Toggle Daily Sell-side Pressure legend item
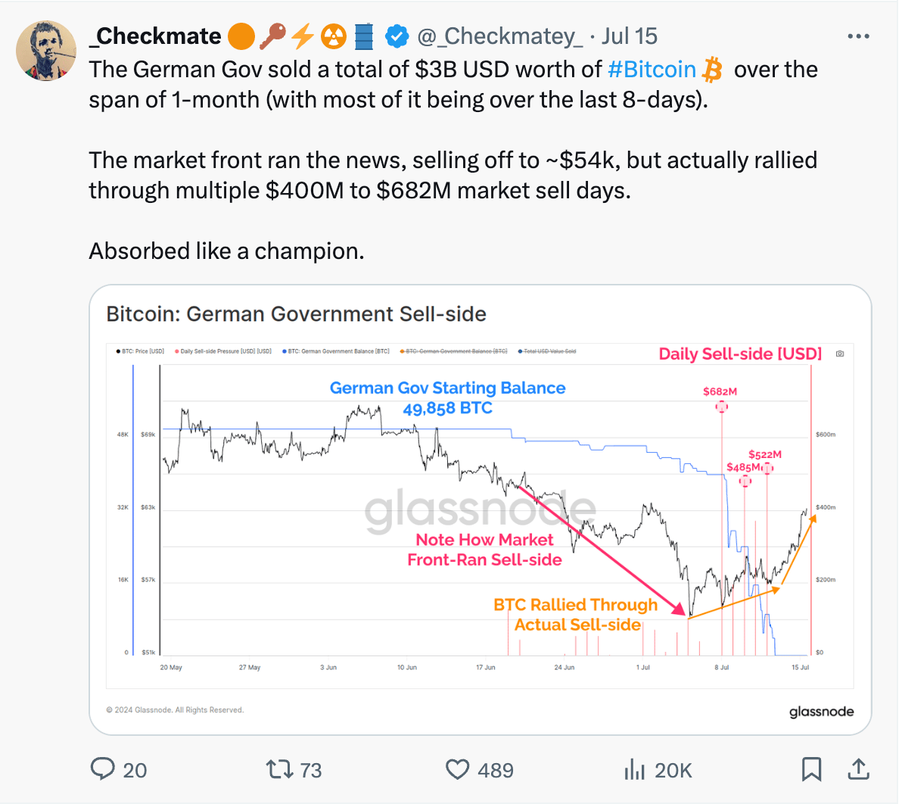 point(223,351)
